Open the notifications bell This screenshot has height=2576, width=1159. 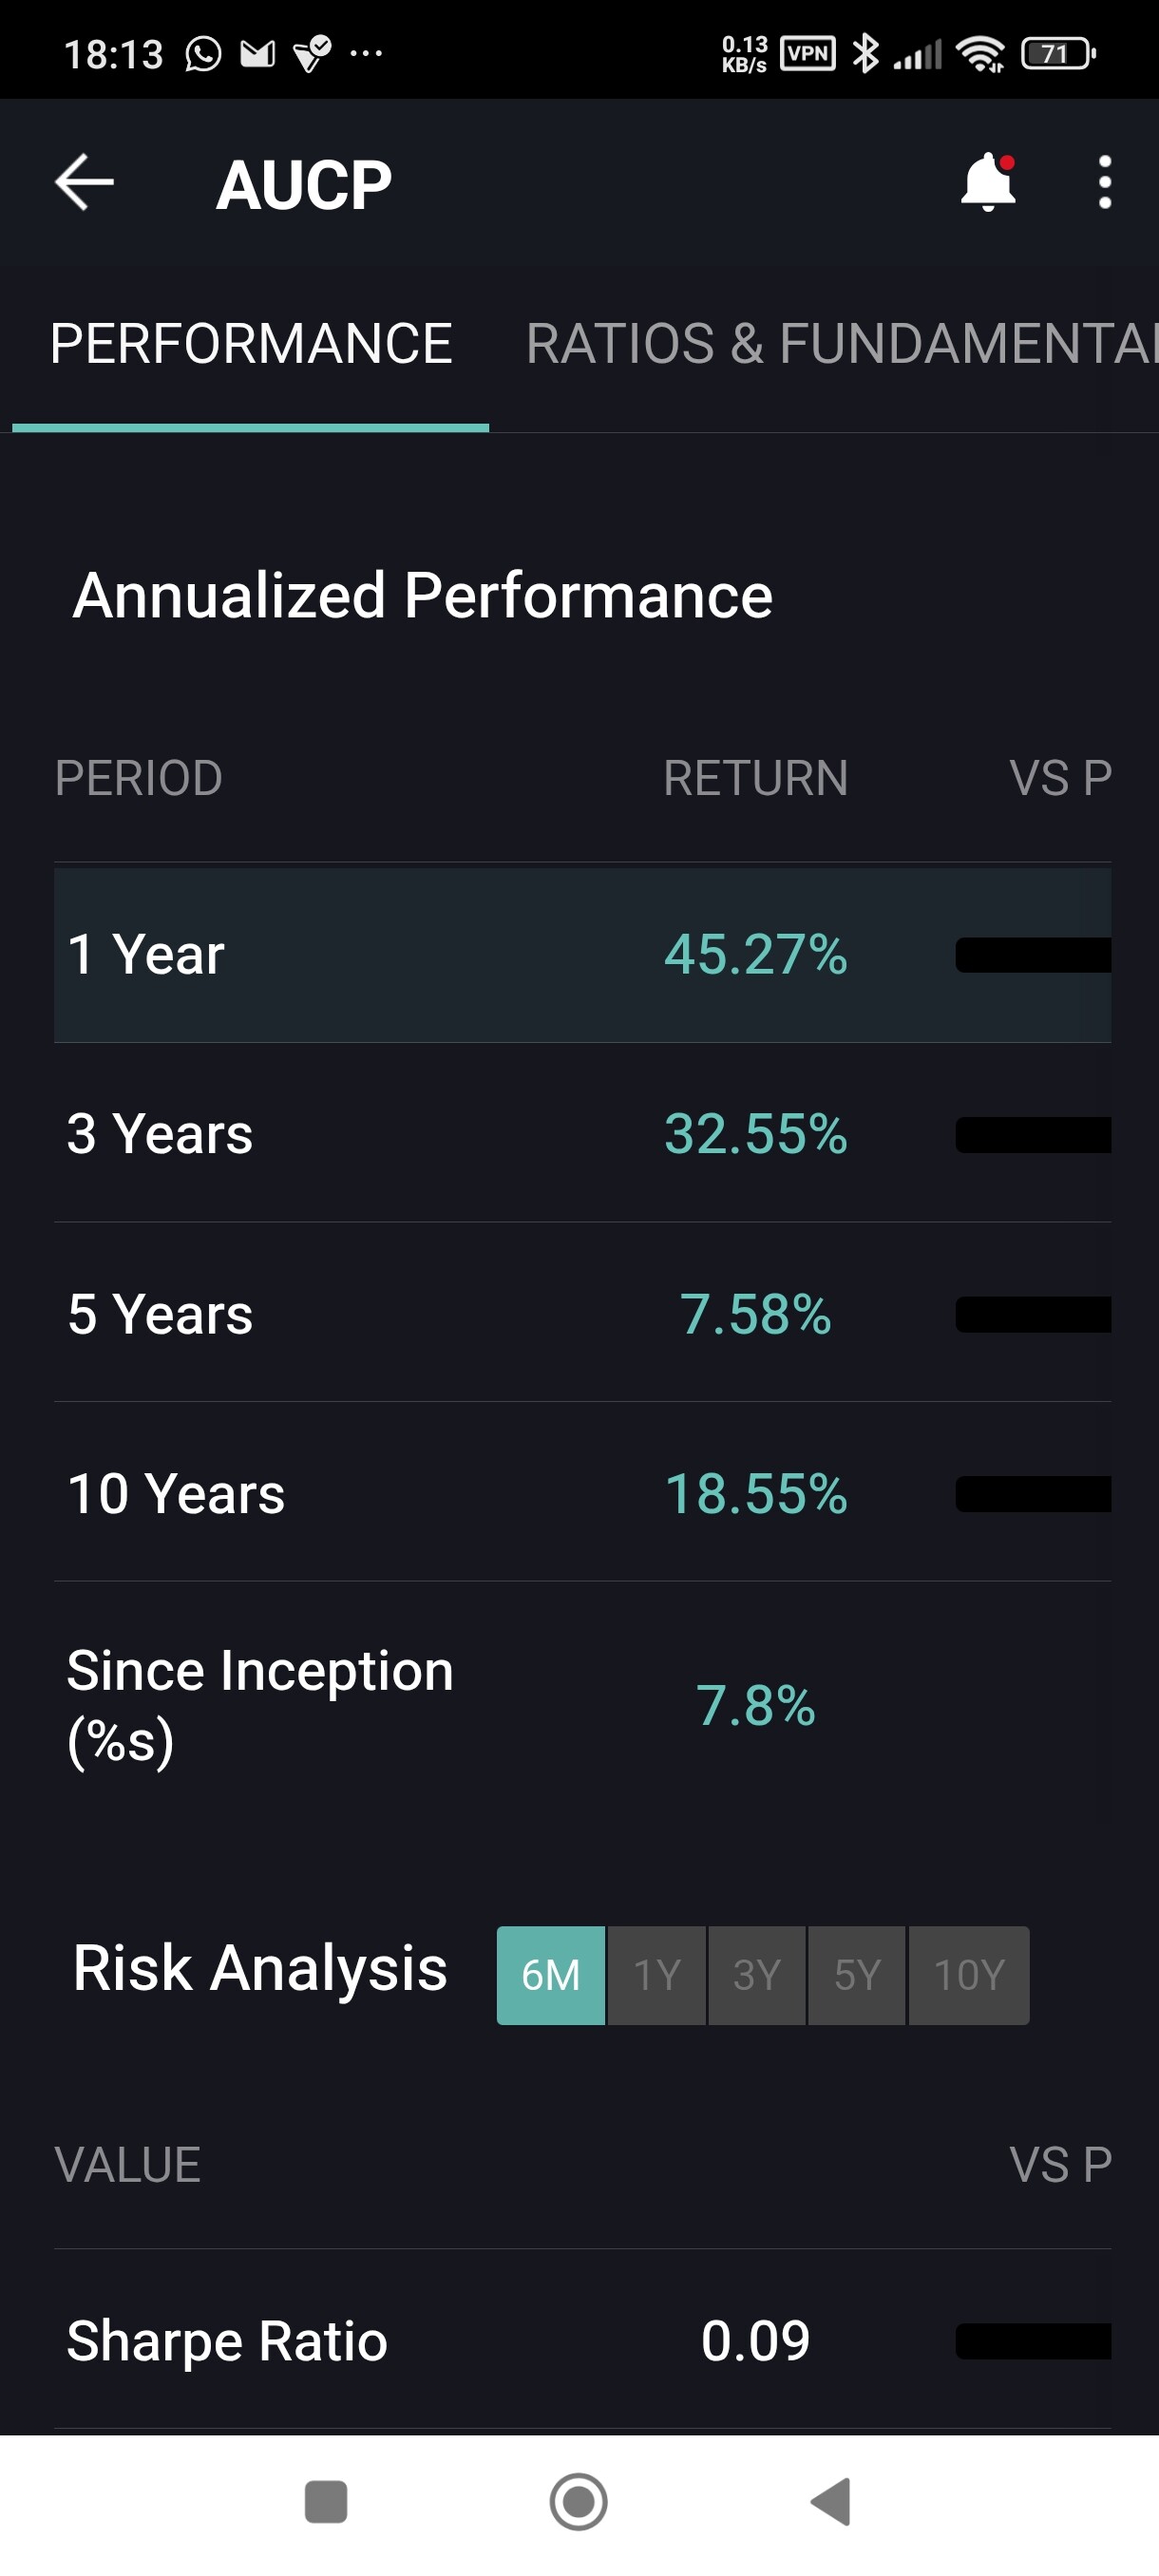point(988,183)
